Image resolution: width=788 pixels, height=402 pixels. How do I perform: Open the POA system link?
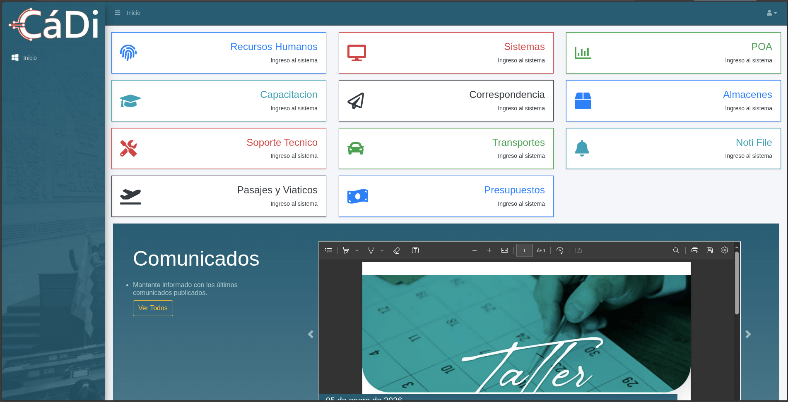761,47
